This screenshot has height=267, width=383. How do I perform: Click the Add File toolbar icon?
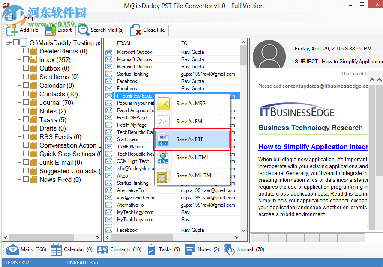coord(12,30)
